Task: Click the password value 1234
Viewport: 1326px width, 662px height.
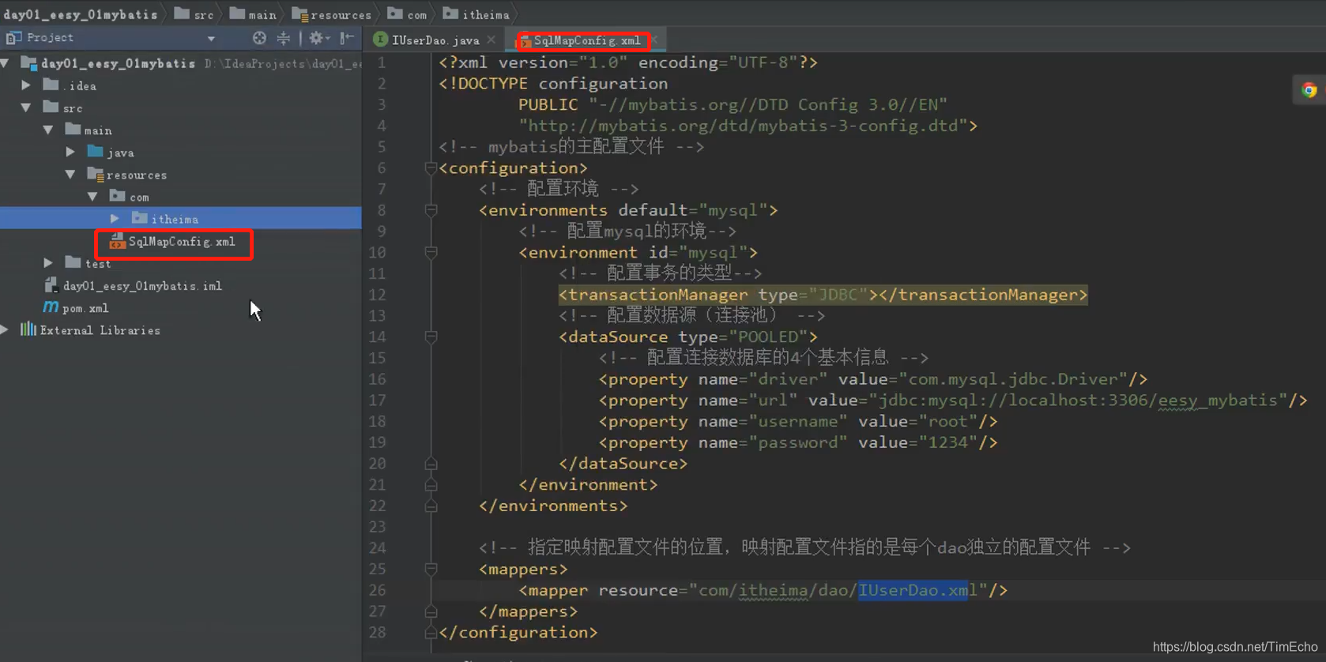Action: click(948, 442)
